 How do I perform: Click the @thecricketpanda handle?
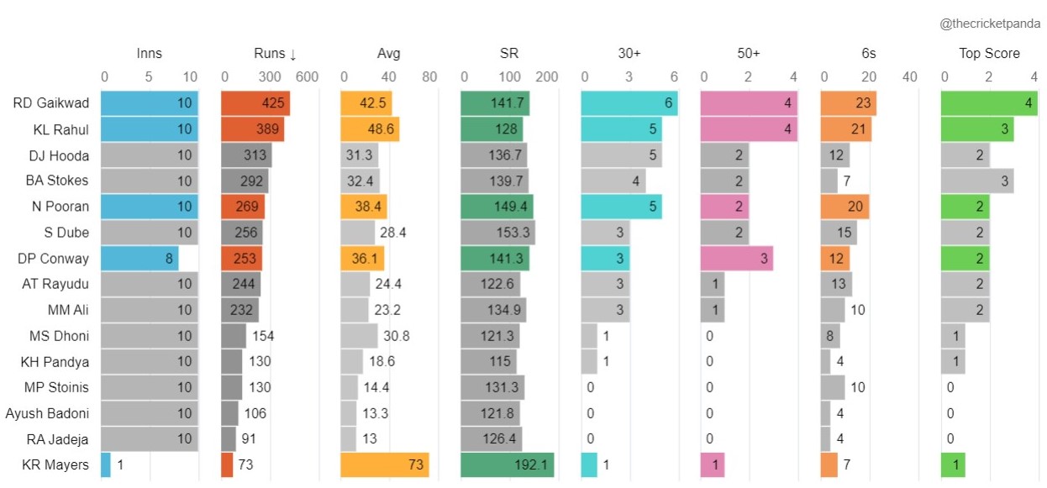click(x=990, y=24)
